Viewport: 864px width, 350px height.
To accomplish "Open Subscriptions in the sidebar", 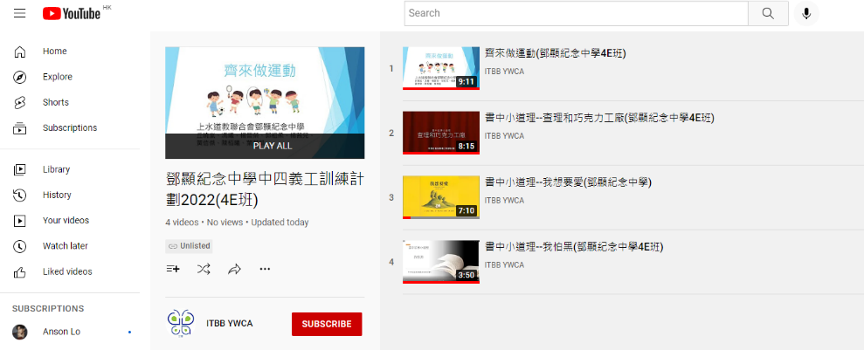I will click(x=70, y=127).
